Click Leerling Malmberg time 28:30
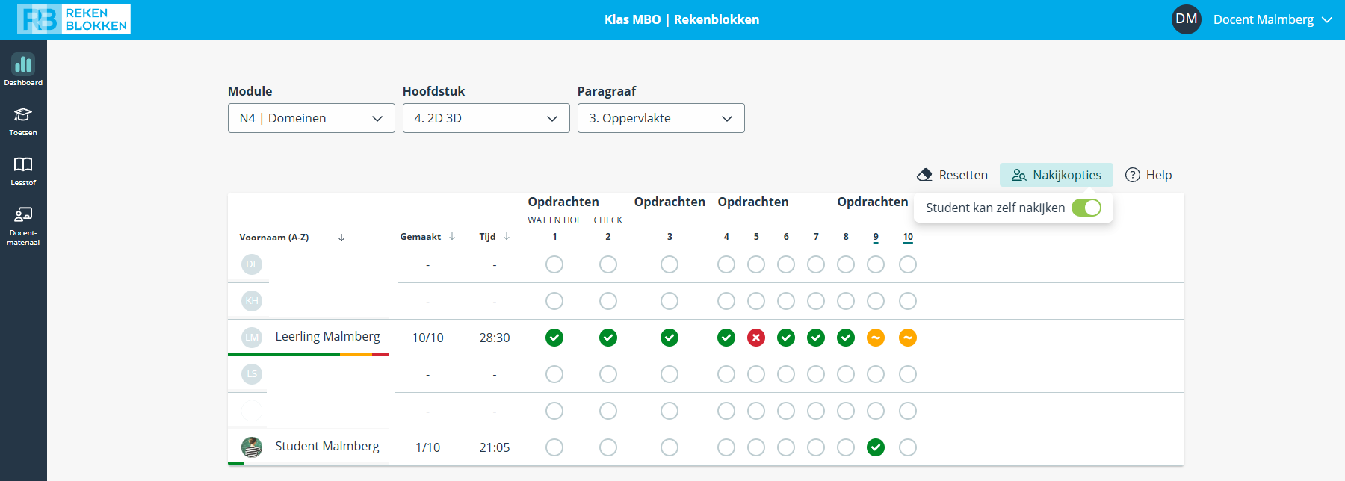The width and height of the screenshot is (1345, 481). point(495,338)
